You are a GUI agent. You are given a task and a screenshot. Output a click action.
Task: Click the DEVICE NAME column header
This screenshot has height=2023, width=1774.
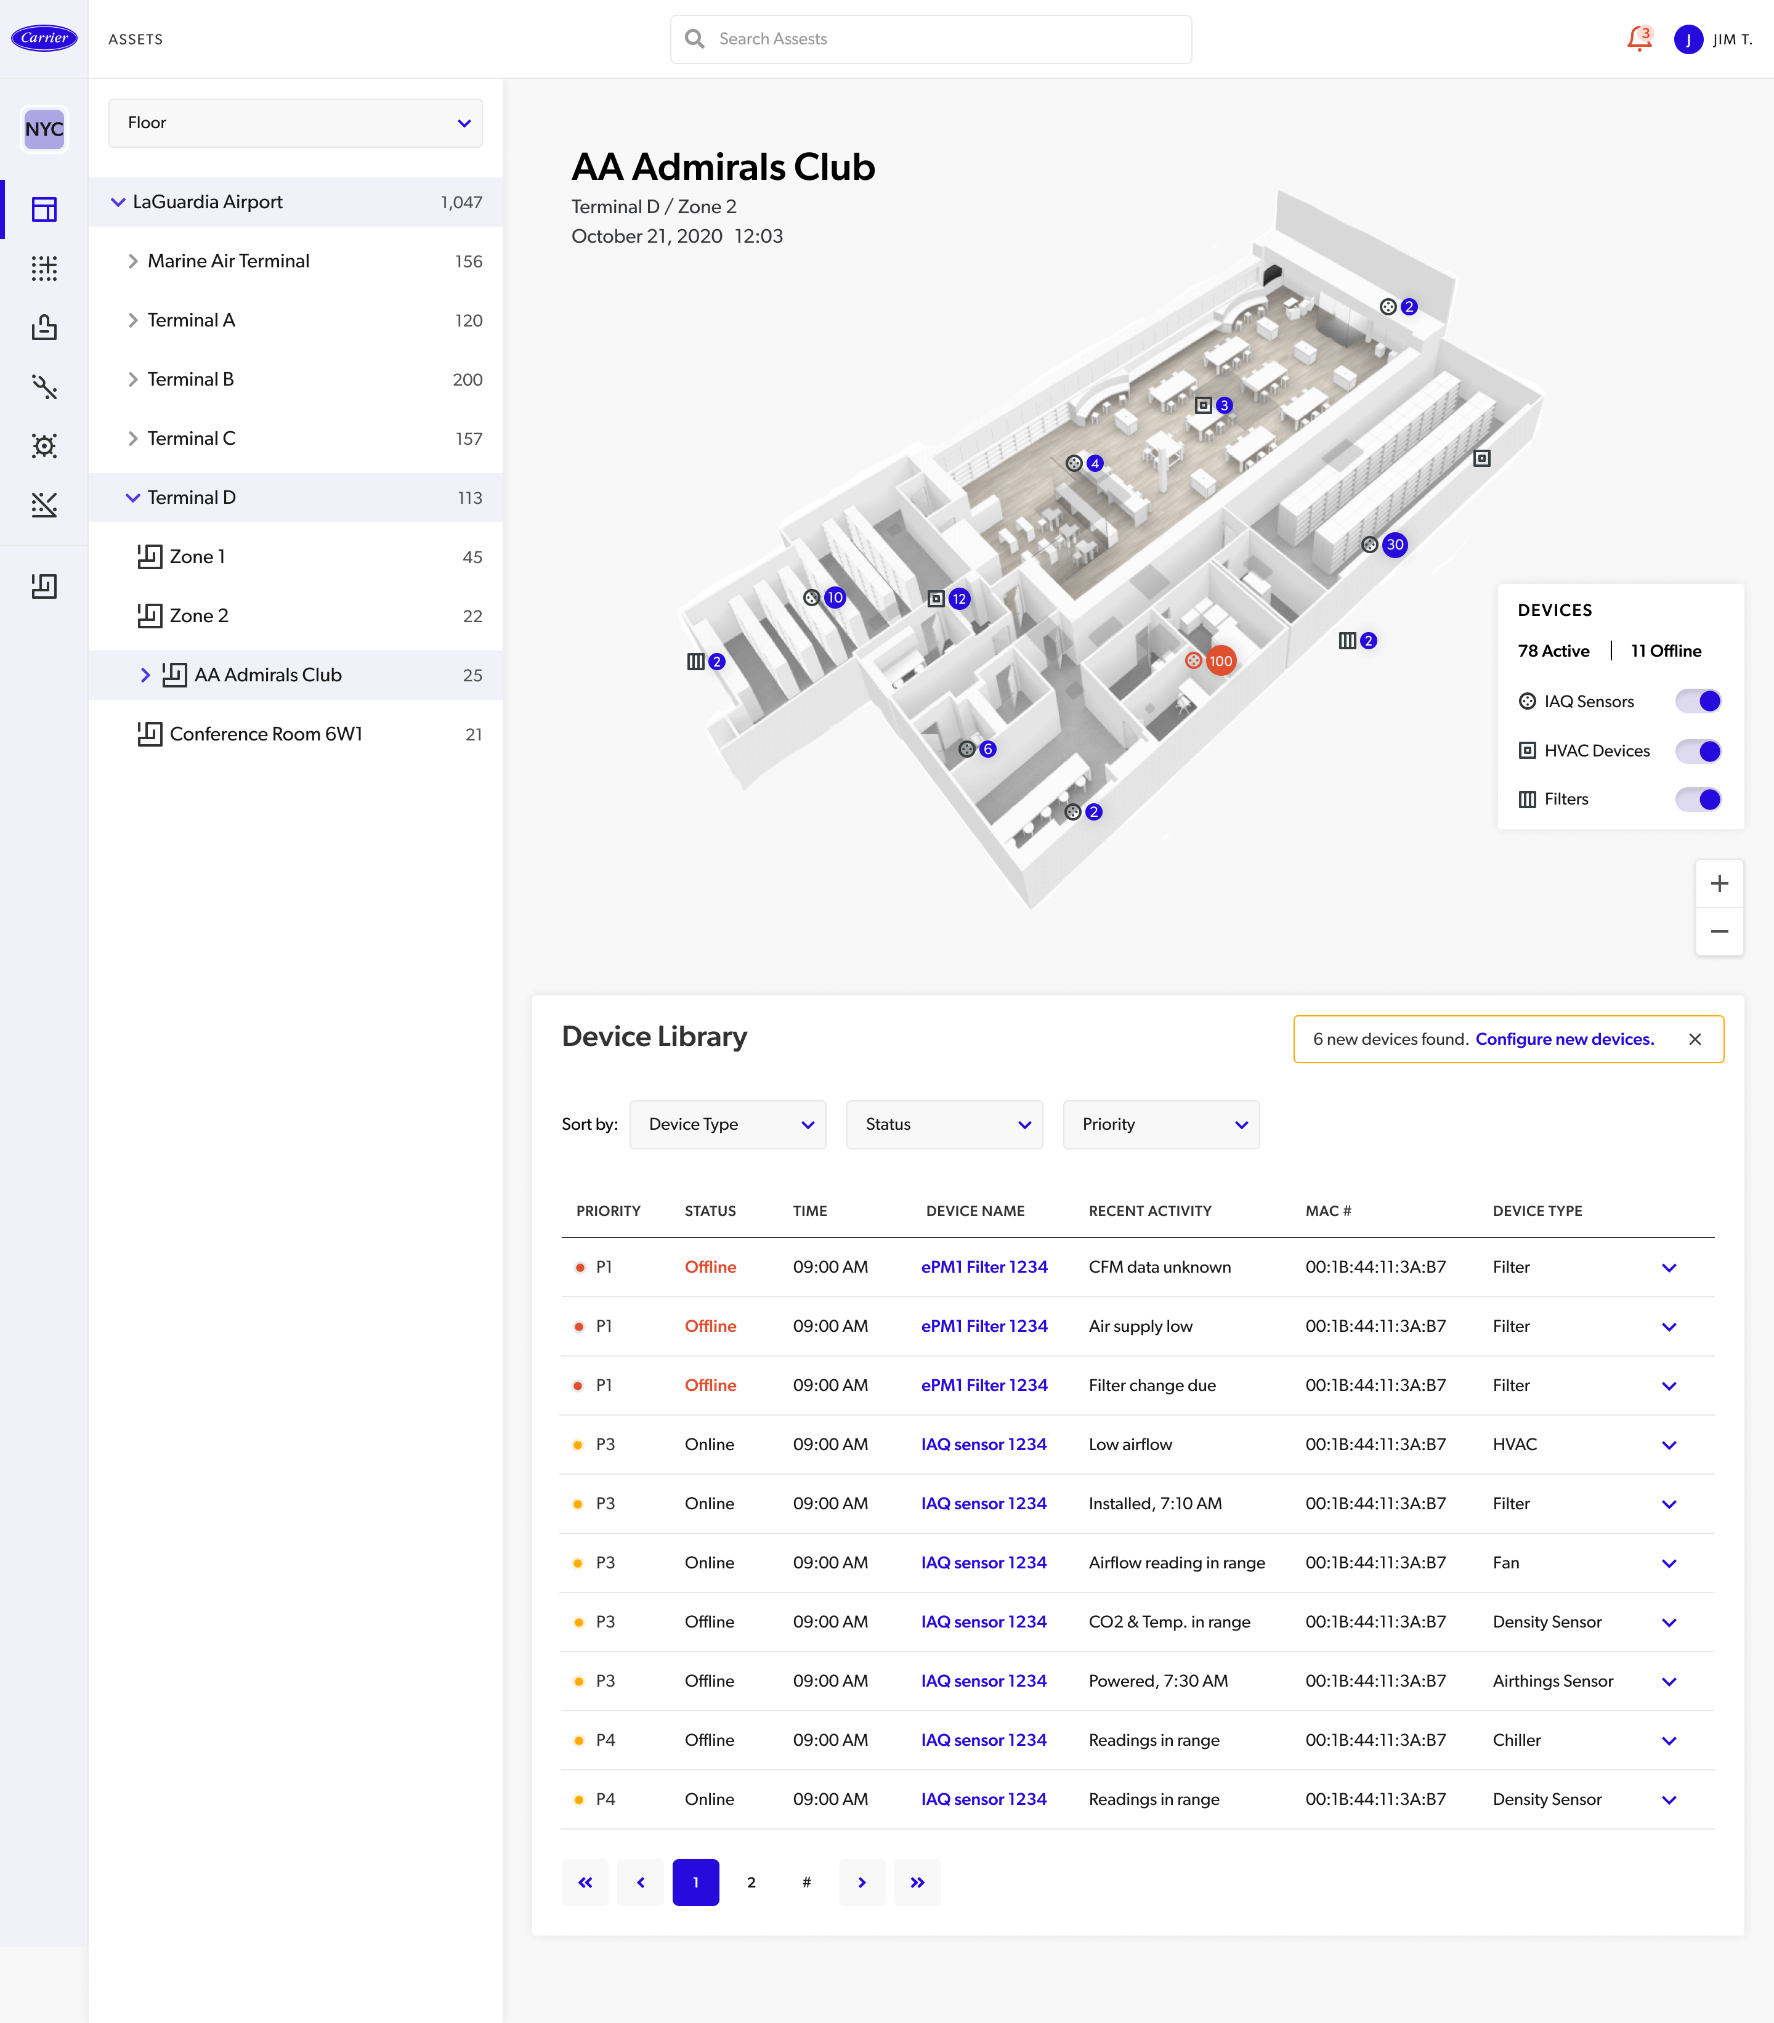coord(974,1212)
